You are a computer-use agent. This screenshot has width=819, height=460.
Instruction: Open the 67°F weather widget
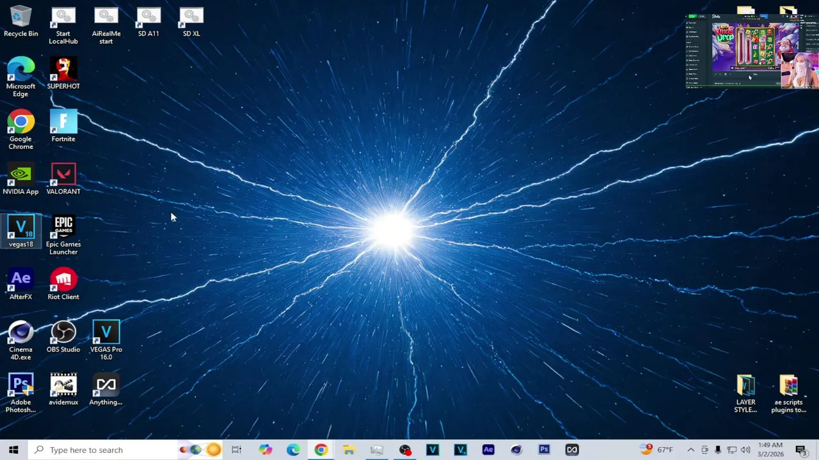(656, 450)
